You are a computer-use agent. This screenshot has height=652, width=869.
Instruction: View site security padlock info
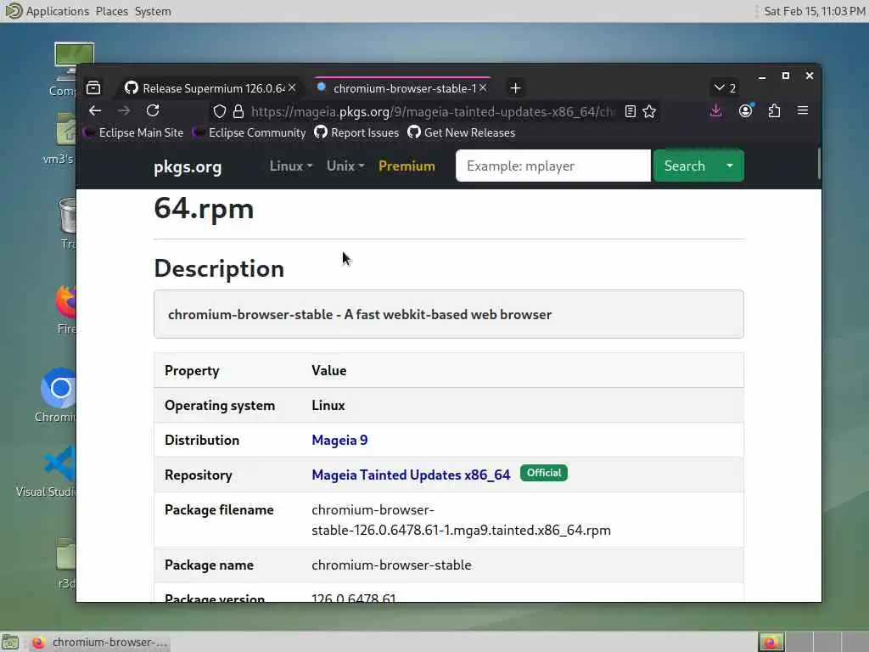pyautogui.click(x=238, y=111)
